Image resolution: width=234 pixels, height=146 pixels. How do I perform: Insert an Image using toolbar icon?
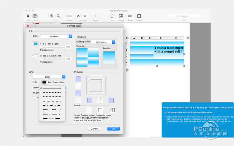point(121,16)
